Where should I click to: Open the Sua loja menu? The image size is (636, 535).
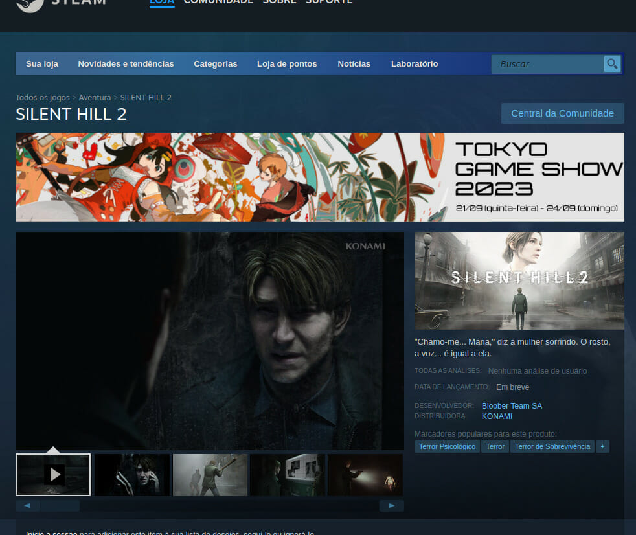pyautogui.click(x=42, y=64)
